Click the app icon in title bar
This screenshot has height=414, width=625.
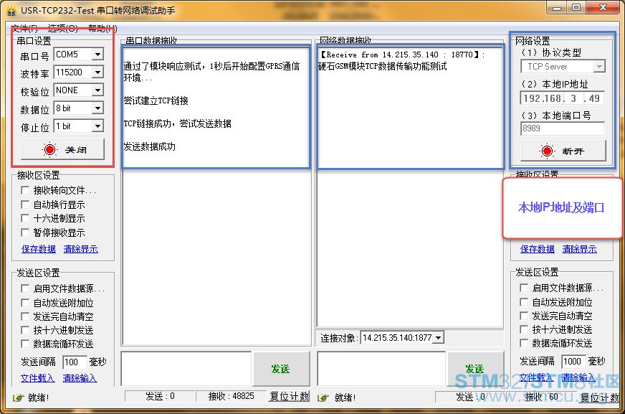click(11, 10)
